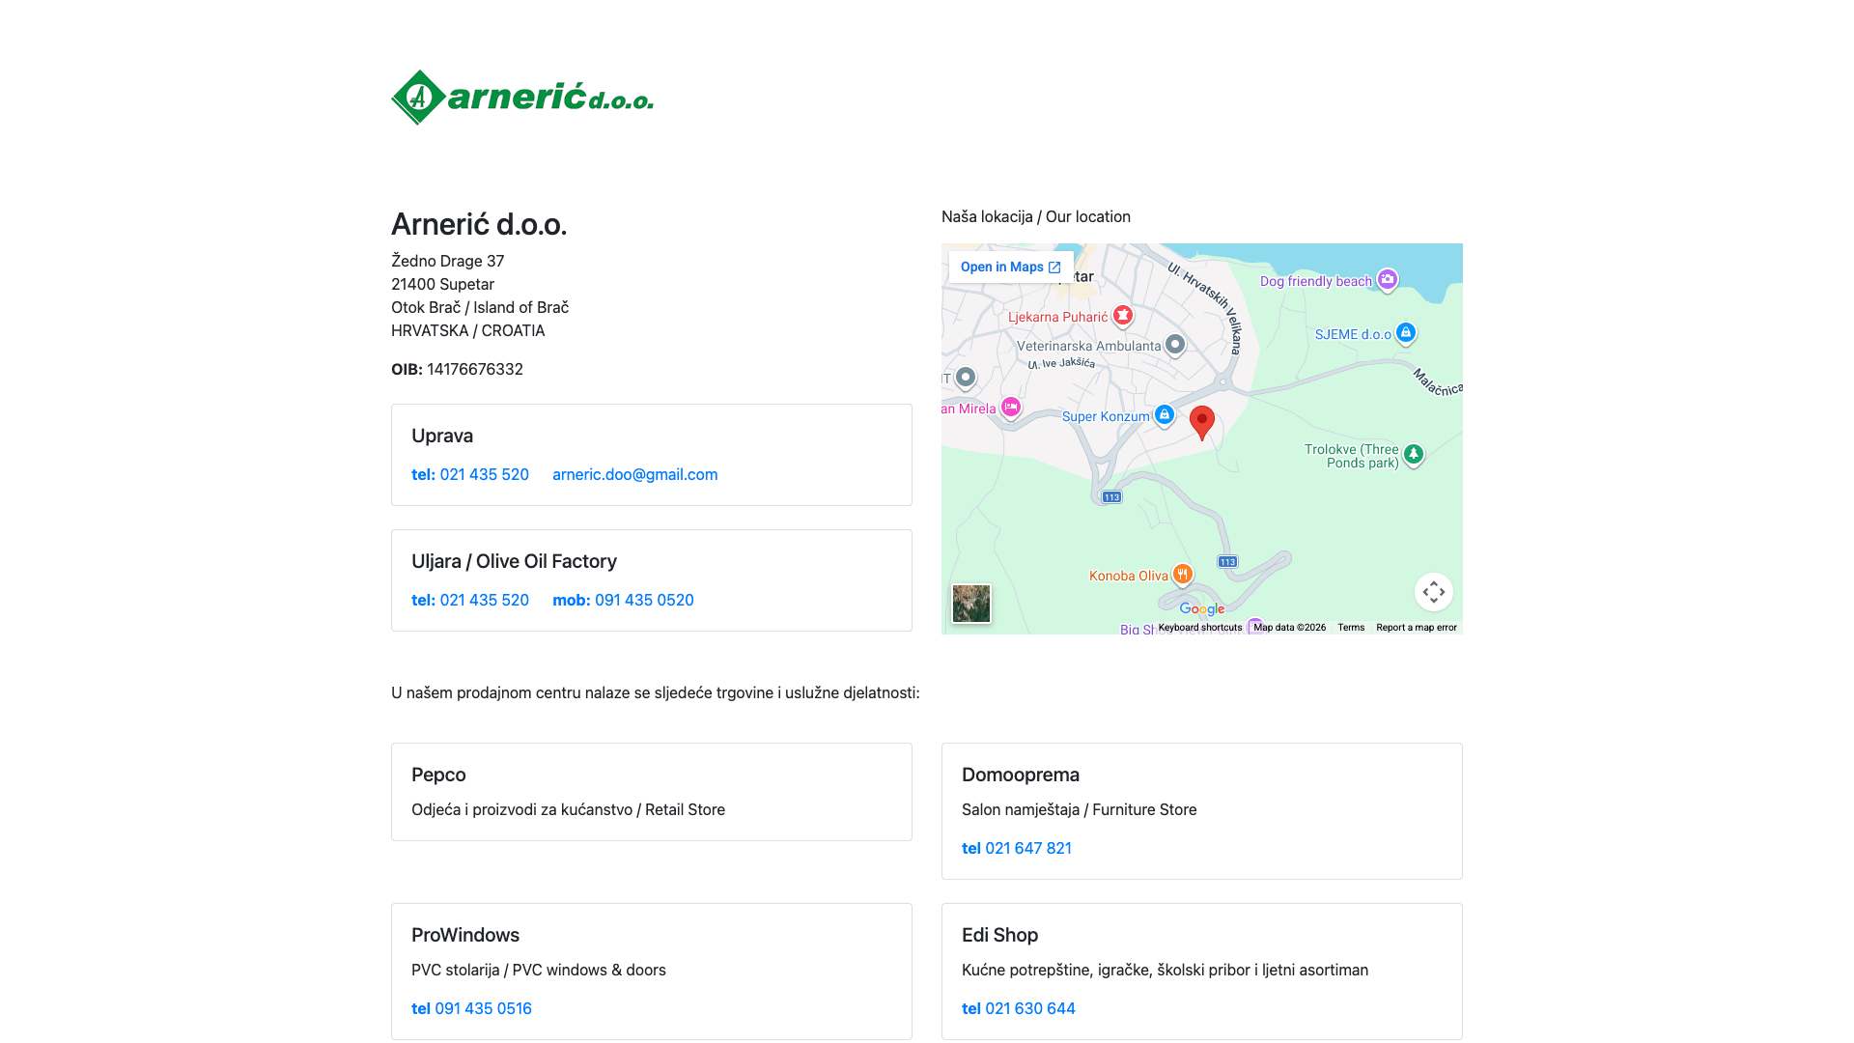Call Edi Shop at 021 630 644

pyautogui.click(x=1019, y=1008)
